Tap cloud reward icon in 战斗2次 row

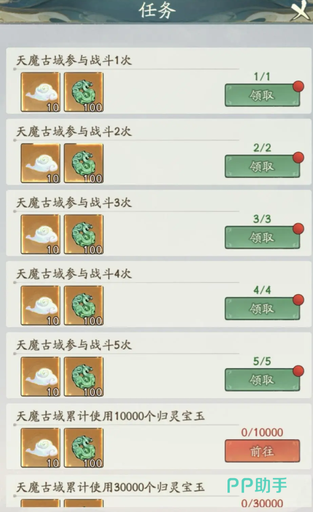(41, 163)
